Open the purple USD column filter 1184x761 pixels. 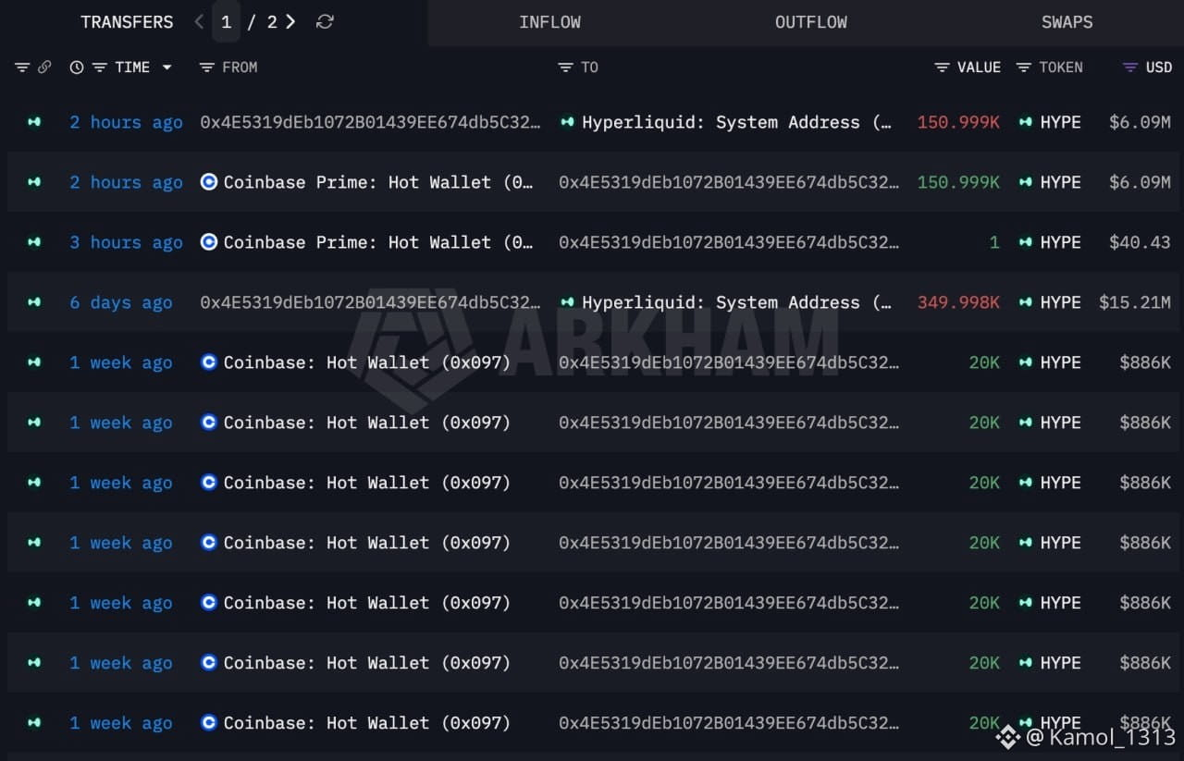pos(1130,68)
